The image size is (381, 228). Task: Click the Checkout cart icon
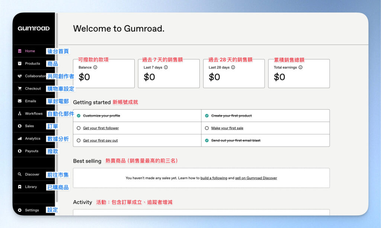coord(20,89)
